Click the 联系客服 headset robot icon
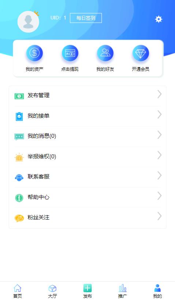 [19, 177]
